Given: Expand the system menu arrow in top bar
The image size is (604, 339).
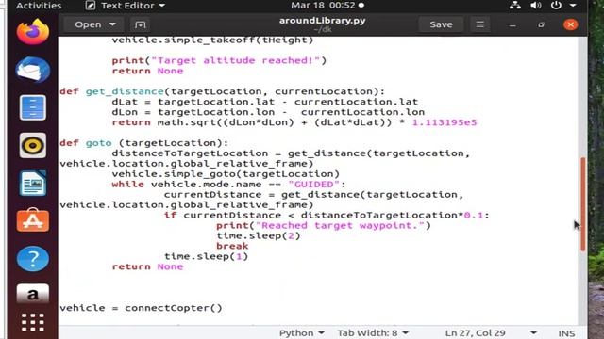Looking at the screenshot, I should point(573,6).
